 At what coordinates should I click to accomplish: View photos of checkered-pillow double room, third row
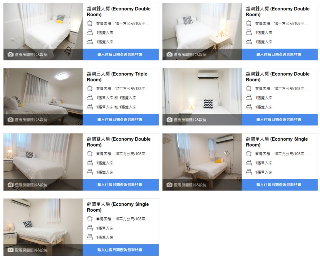31,185
